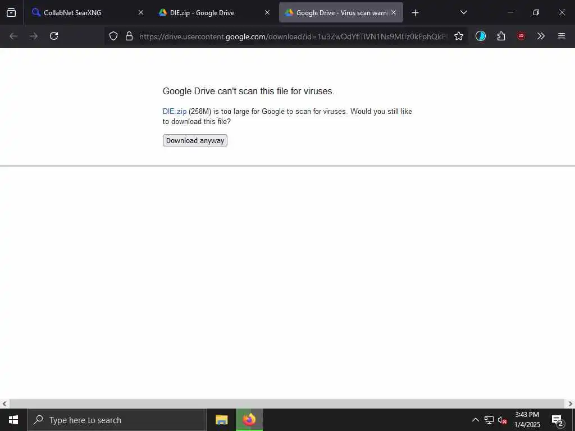Minimize the Firefox window
The width and height of the screenshot is (575, 431).
[x=510, y=12]
